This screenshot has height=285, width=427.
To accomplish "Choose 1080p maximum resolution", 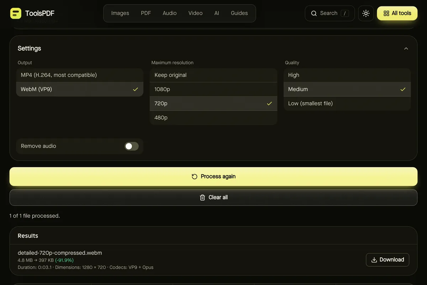I will click(x=213, y=89).
